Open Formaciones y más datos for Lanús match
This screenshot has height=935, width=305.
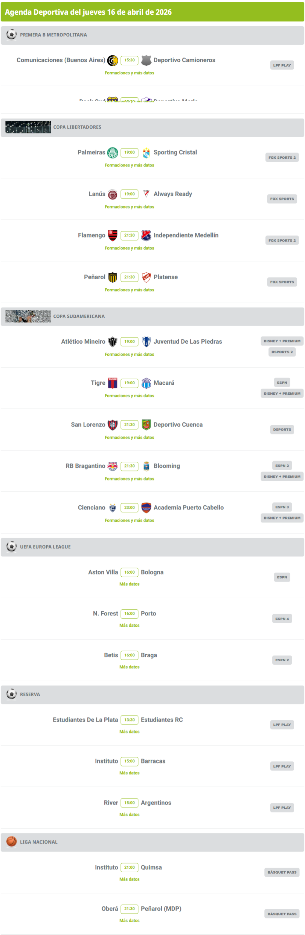point(129,207)
